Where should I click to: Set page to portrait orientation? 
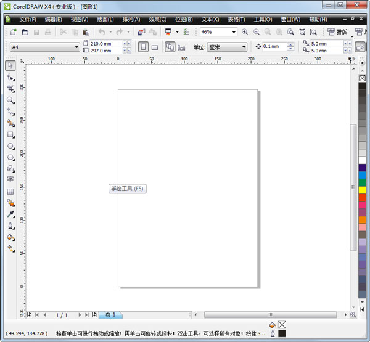(x=143, y=47)
